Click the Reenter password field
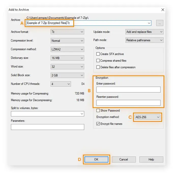The image size is (173, 174). [128, 103]
